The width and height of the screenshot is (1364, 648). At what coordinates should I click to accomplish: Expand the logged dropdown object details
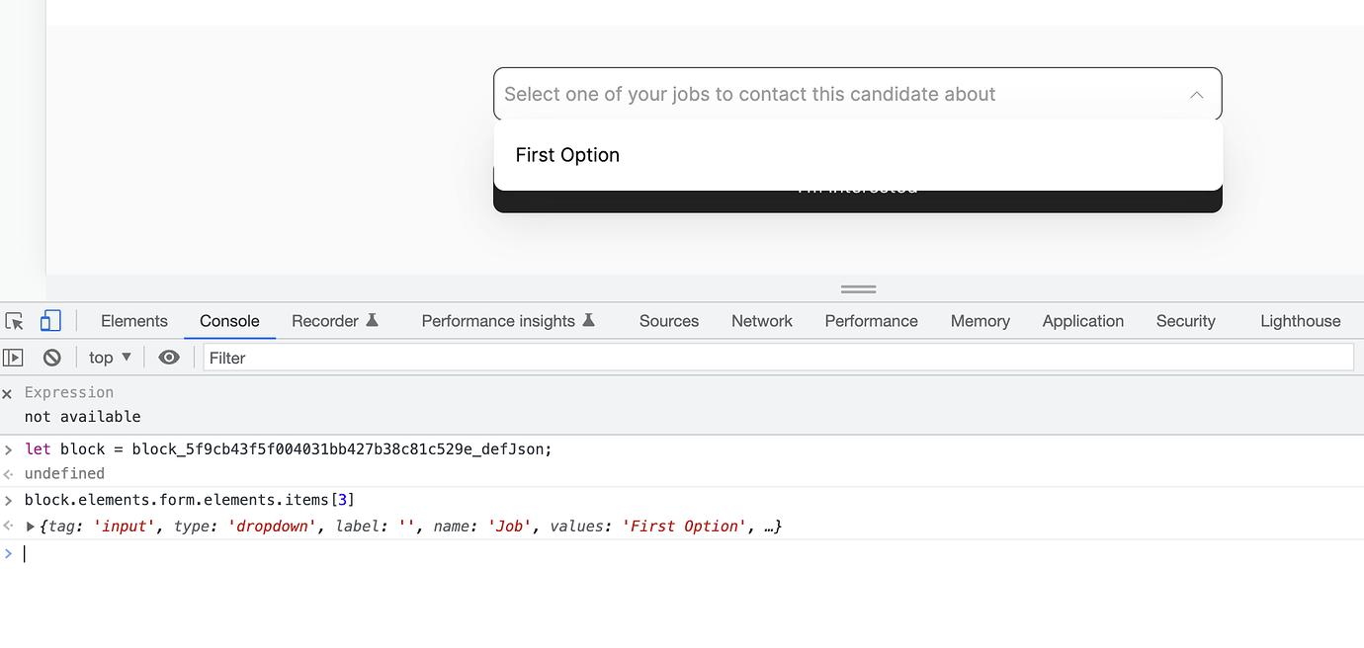tap(30, 526)
